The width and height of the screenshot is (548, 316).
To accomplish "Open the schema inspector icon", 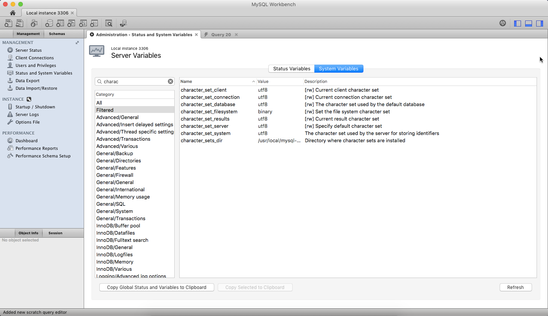I will 34,23.
